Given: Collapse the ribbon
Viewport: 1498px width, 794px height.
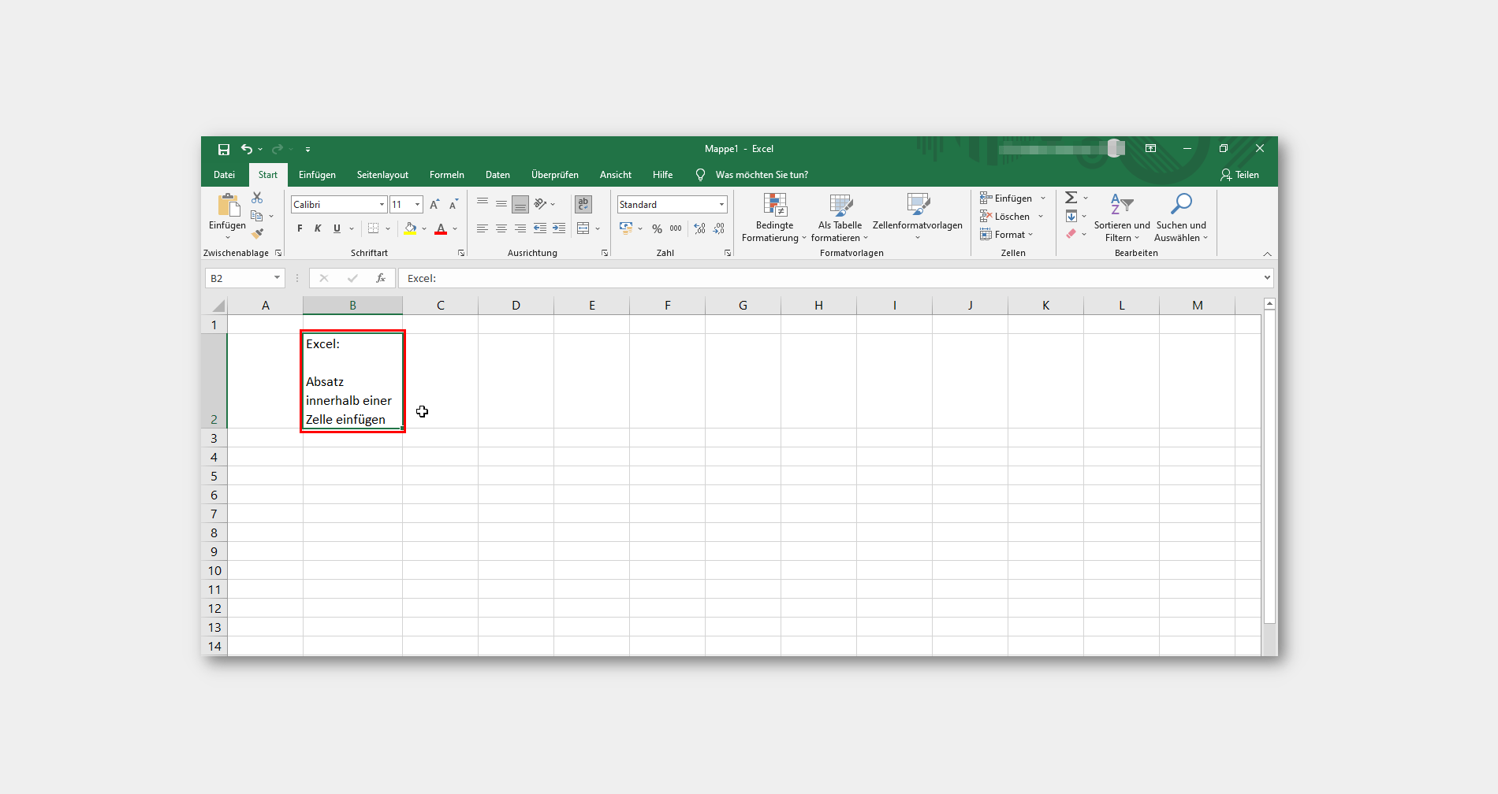Looking at the screenshot, I should [x=1267, y=254].
